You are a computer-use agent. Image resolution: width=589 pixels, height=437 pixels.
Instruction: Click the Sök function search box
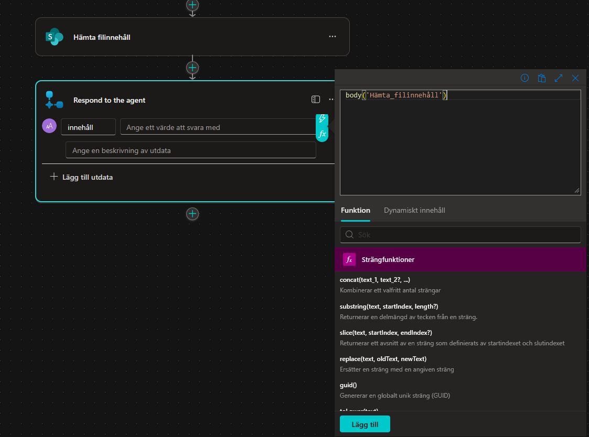[x=460, y=235]
